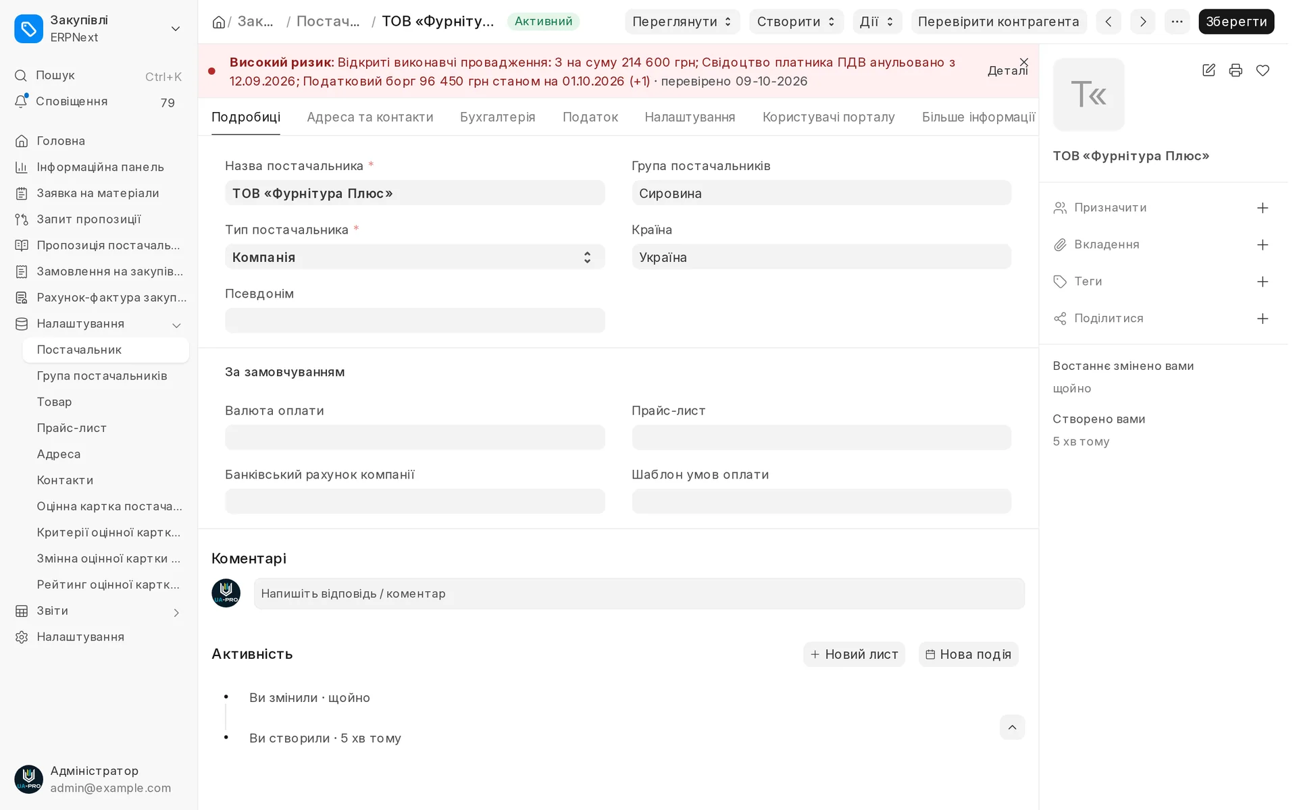Switch to the Податок tab

pyautogui.click(x=590, y=117)
